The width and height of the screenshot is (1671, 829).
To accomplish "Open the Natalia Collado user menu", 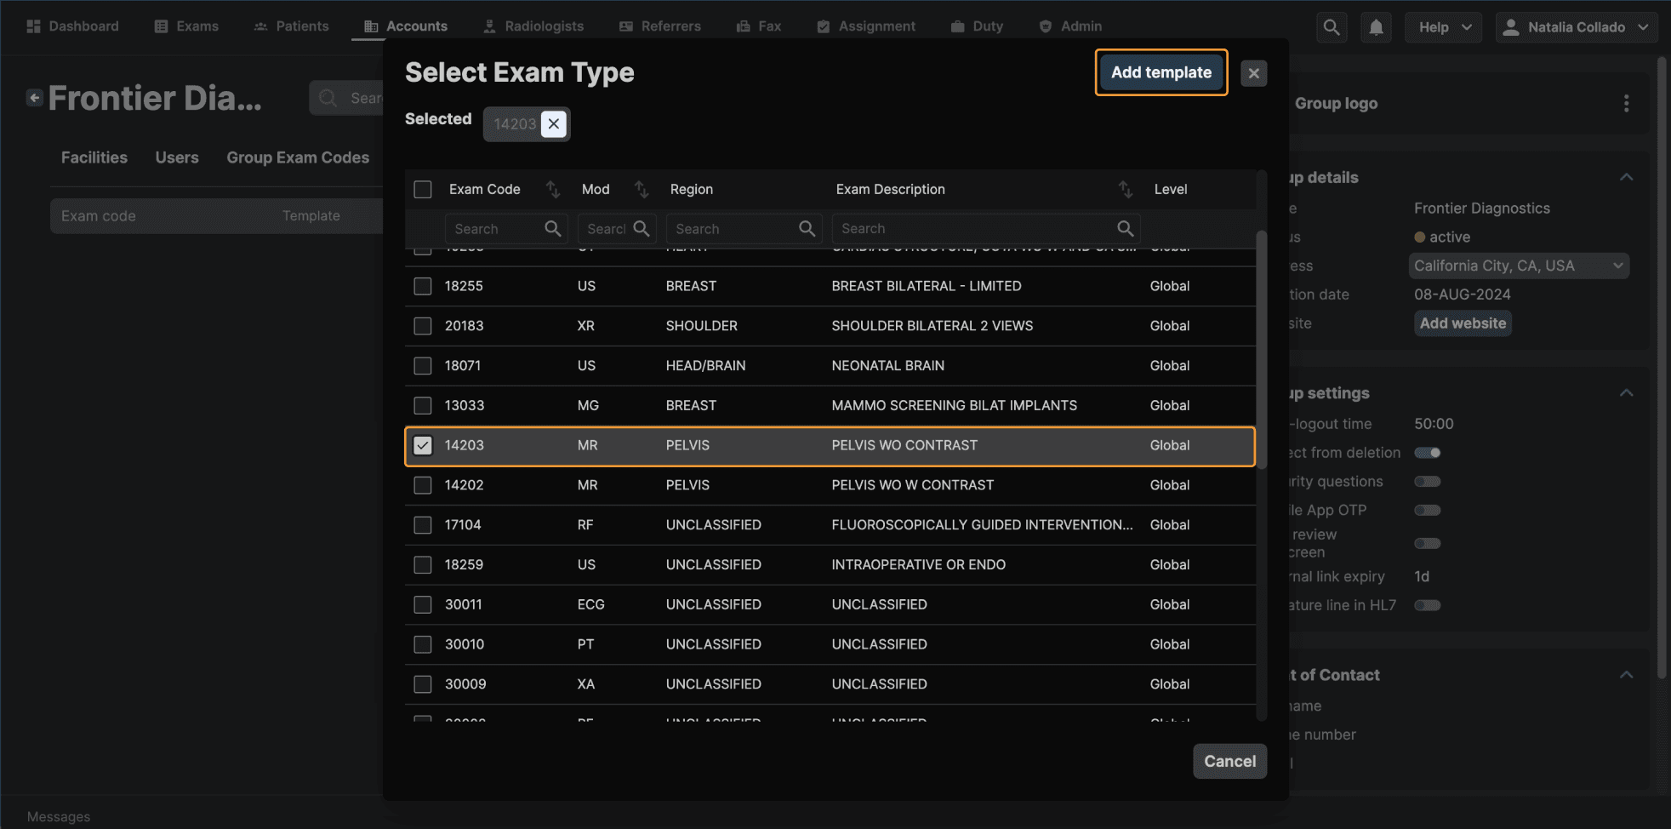I will pos(1577,27).
